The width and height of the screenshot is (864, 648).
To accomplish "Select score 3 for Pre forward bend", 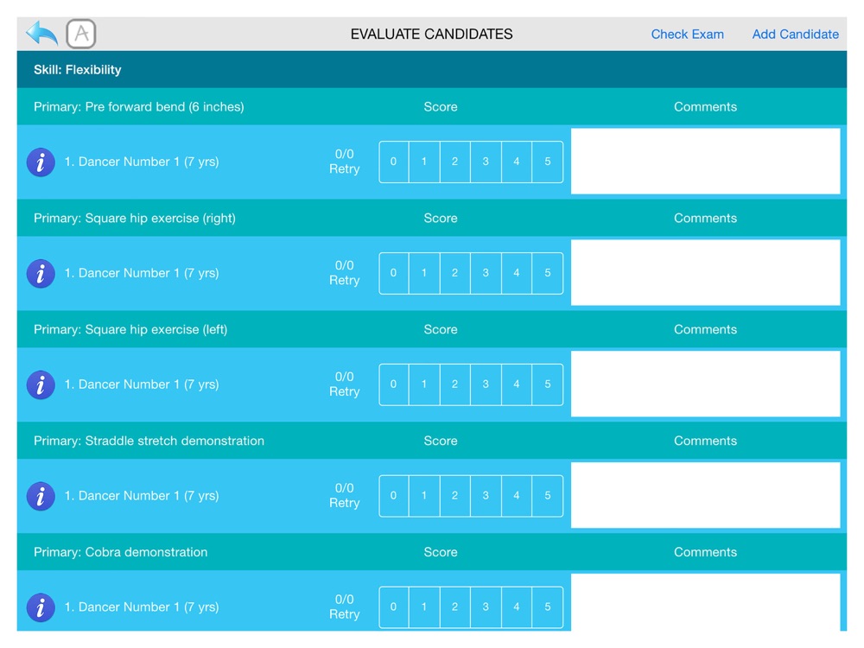I will (486, 162).
